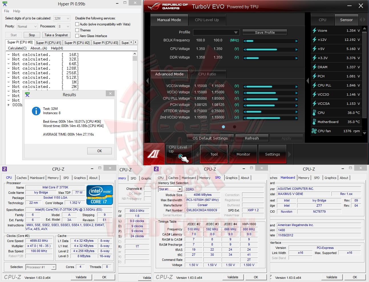Click the Save Profile button

pos(265,33)
